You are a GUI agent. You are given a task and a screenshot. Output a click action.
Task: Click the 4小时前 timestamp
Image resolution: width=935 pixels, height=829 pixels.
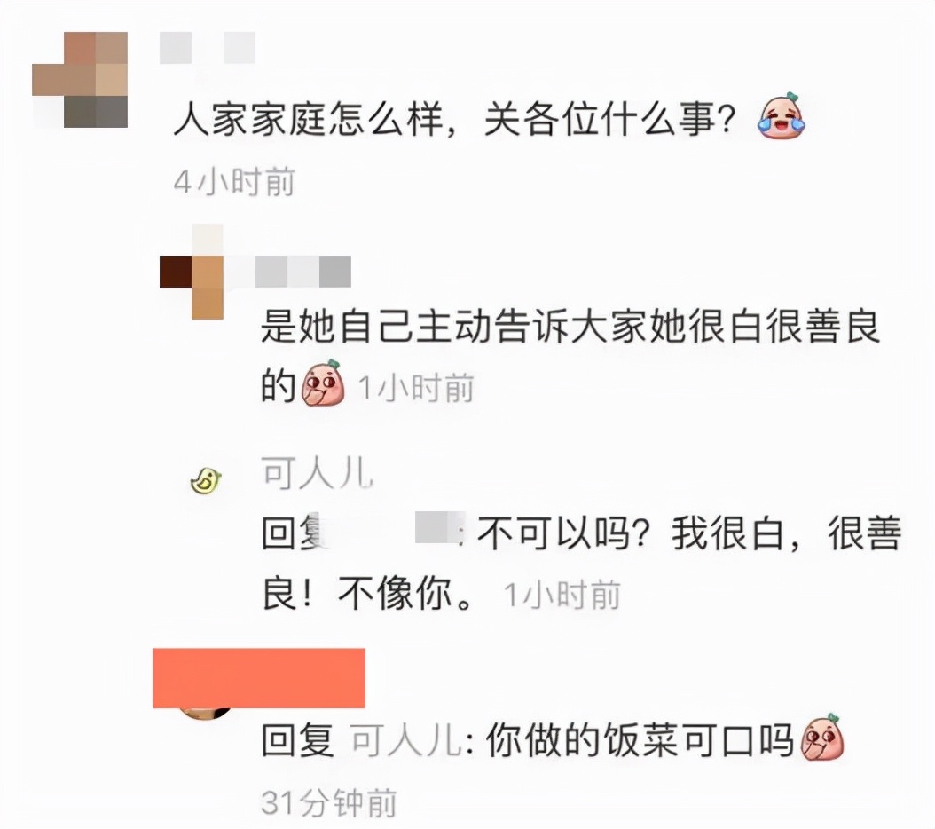click(x=234, y=181)
